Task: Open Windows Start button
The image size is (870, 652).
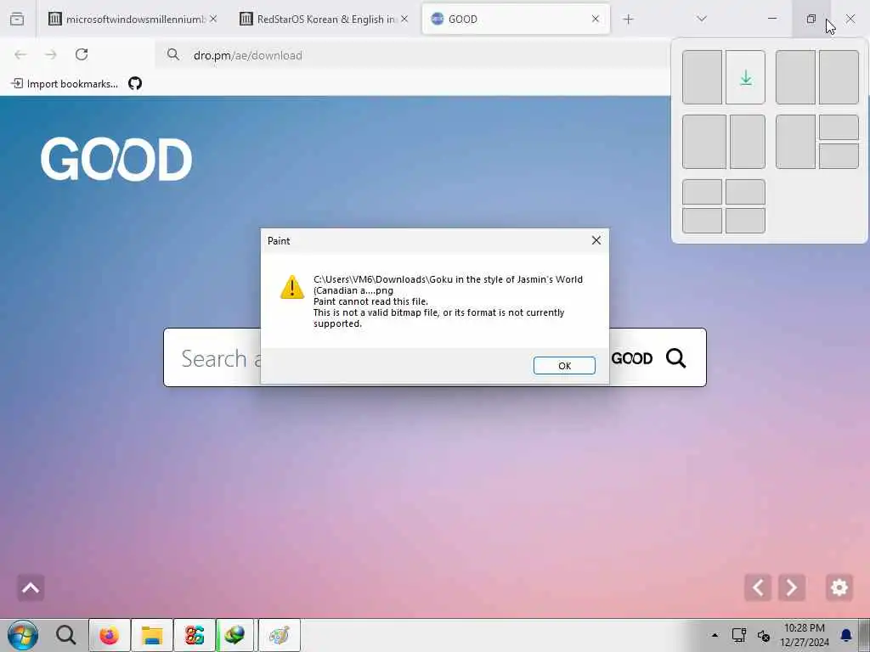Action: [23, 635]
